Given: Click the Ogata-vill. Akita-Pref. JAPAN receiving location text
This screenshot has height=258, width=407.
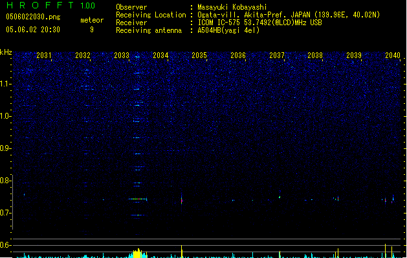Looking at the screenshot, I should pyautogui.click(x=289, y=15).
